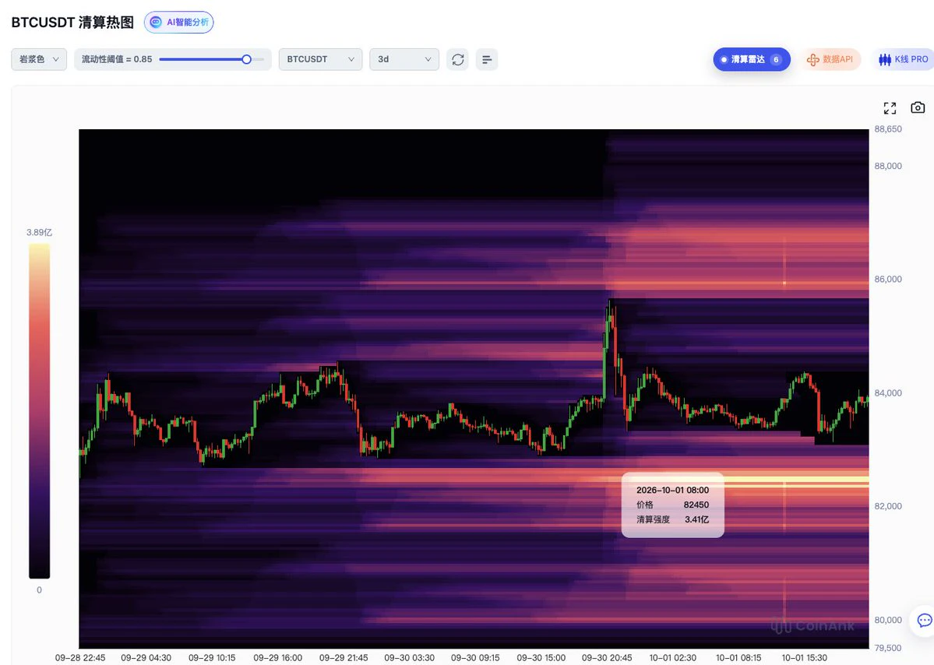Expand the 岩浆色 color theme dropdown

click(39, 59)
